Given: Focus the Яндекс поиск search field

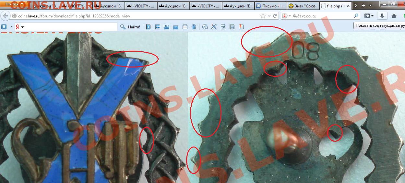Looking at the screenshot, I should pyautogui.click(x=322, y=16).
